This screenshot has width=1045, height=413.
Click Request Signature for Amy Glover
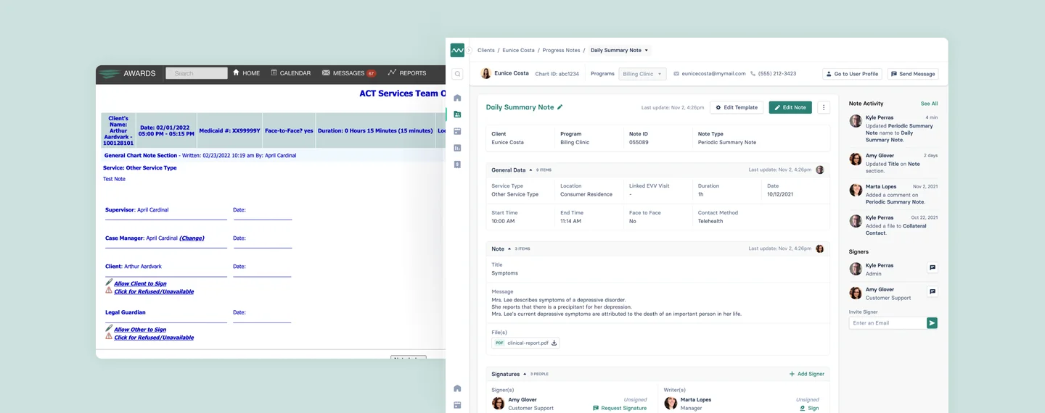click(x=620, y=408)
